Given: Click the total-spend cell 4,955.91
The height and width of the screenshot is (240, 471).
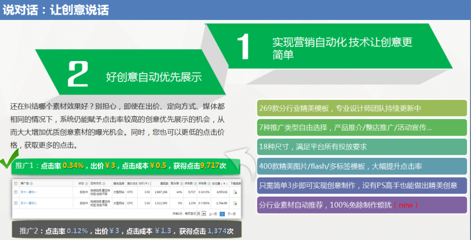Looking at the screenshot, I should coord(222,192).
